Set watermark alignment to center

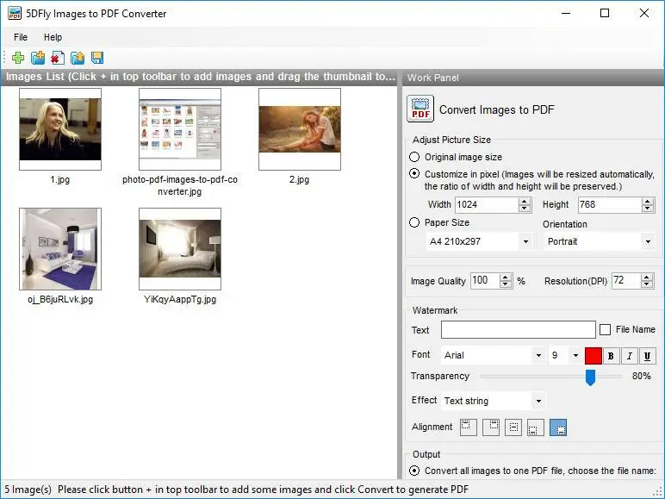[513, 427]
